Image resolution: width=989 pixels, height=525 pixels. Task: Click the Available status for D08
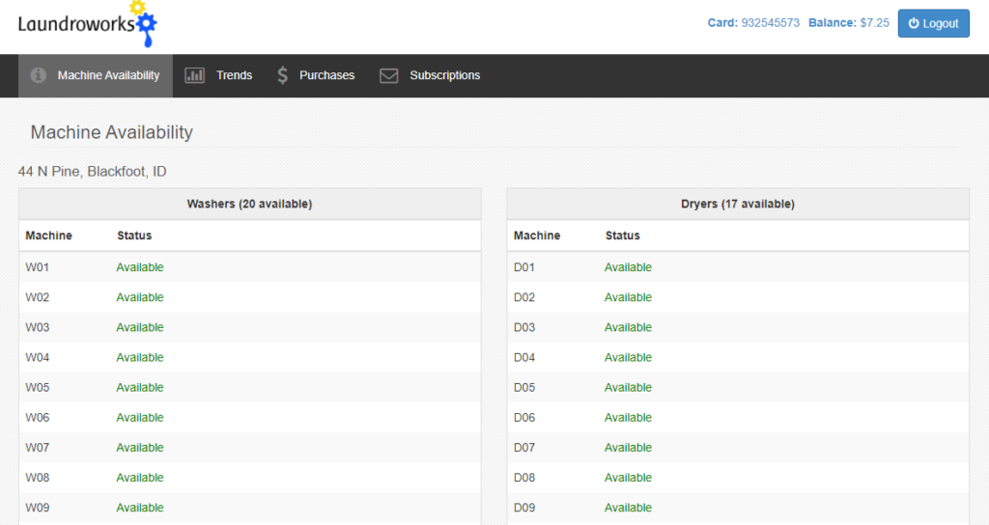[x=628, y=478]
